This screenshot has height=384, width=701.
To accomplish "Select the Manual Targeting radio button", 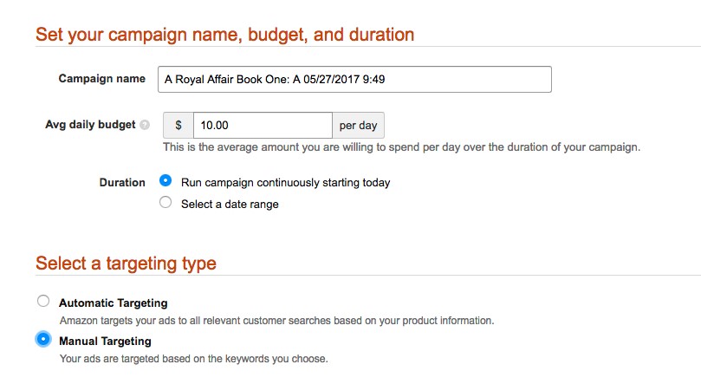I will pos(43,340).
